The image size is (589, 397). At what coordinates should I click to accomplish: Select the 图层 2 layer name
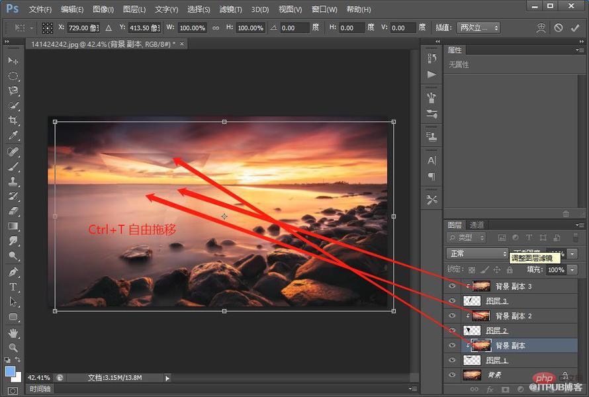point(496,331)
